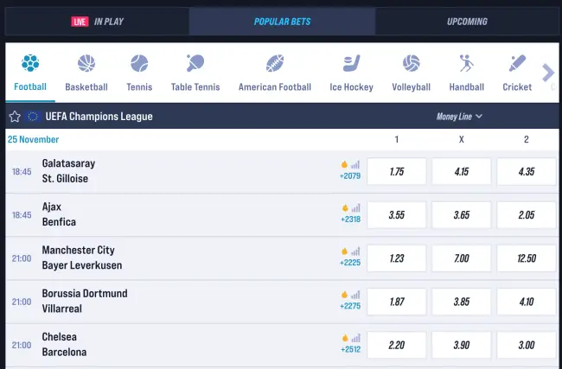Switch to the Table Tennis icon

point(195,64)
